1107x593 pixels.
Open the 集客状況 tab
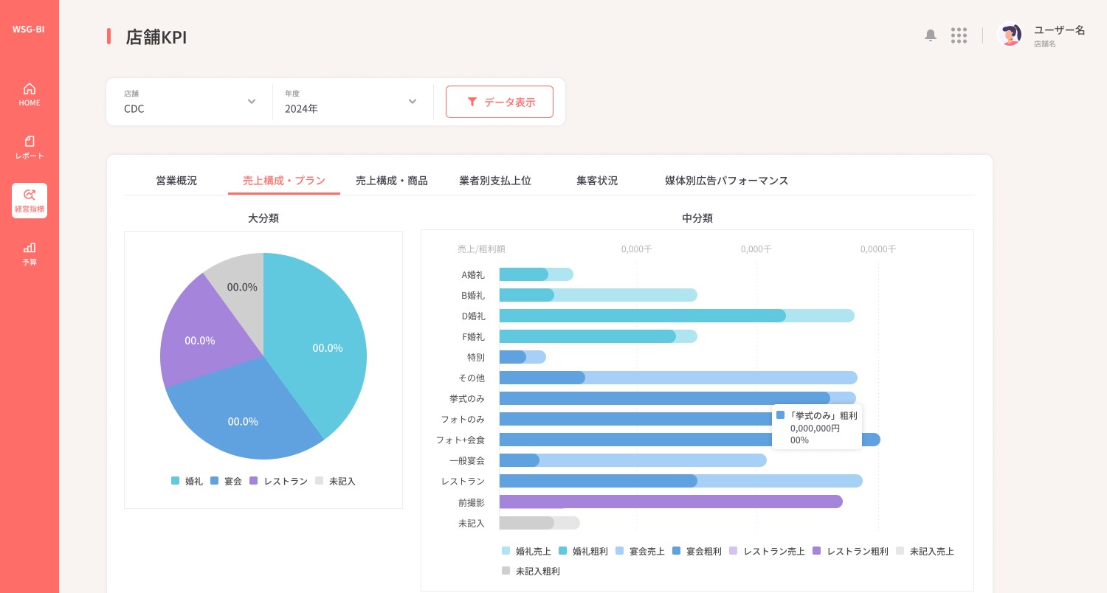(597, 180)
